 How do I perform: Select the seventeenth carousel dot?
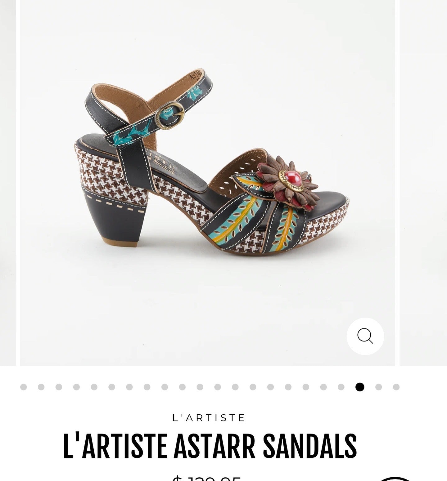(306, 387)
